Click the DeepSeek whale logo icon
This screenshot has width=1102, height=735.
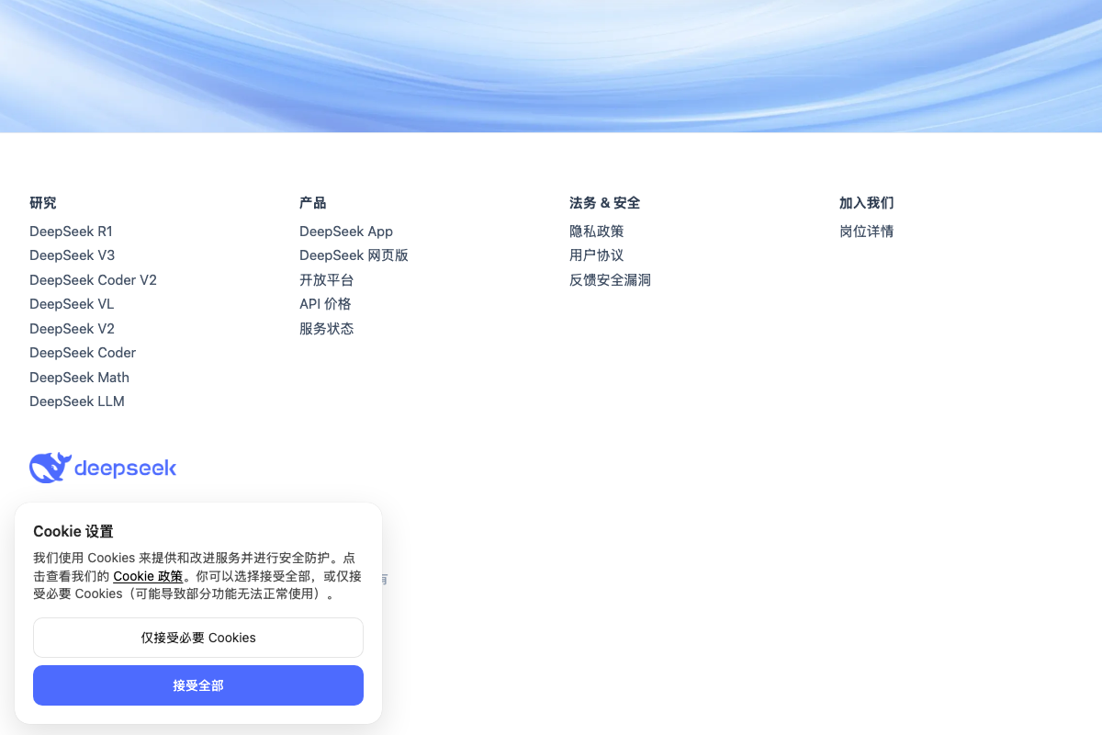click(51, 467)
